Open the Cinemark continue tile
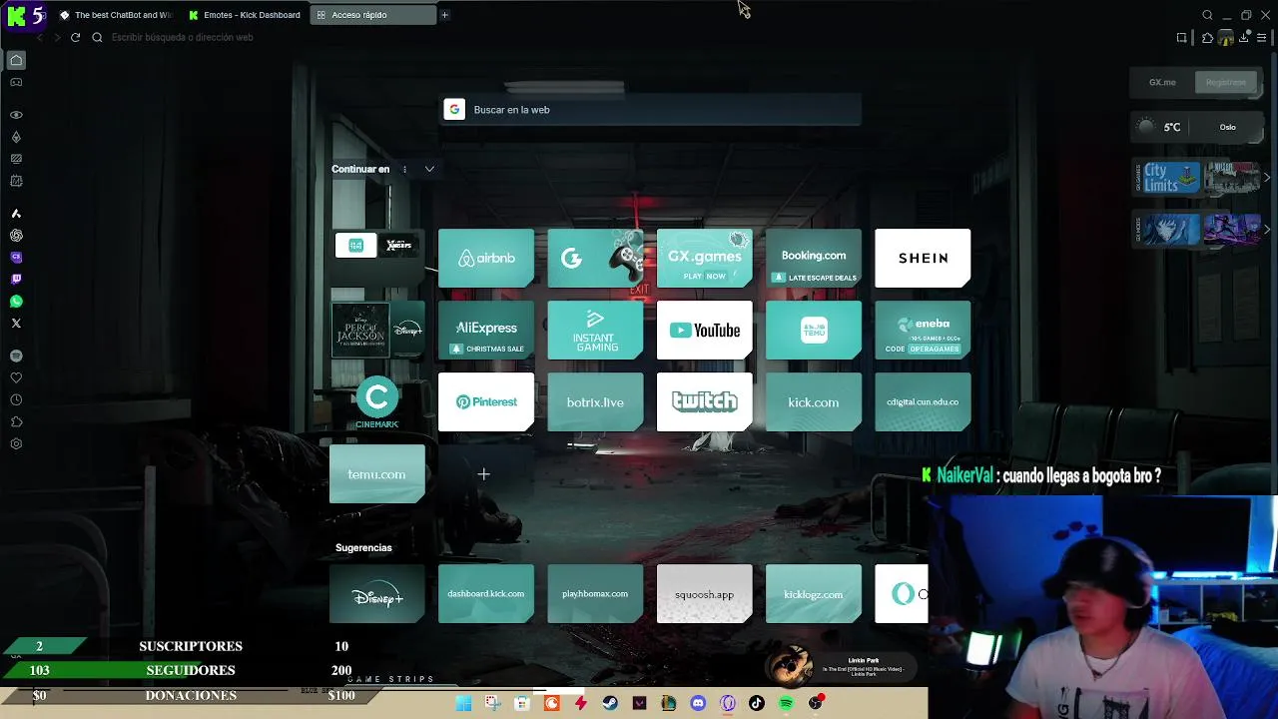Screen dimensions: 1278x719 [x=377, y=403]
